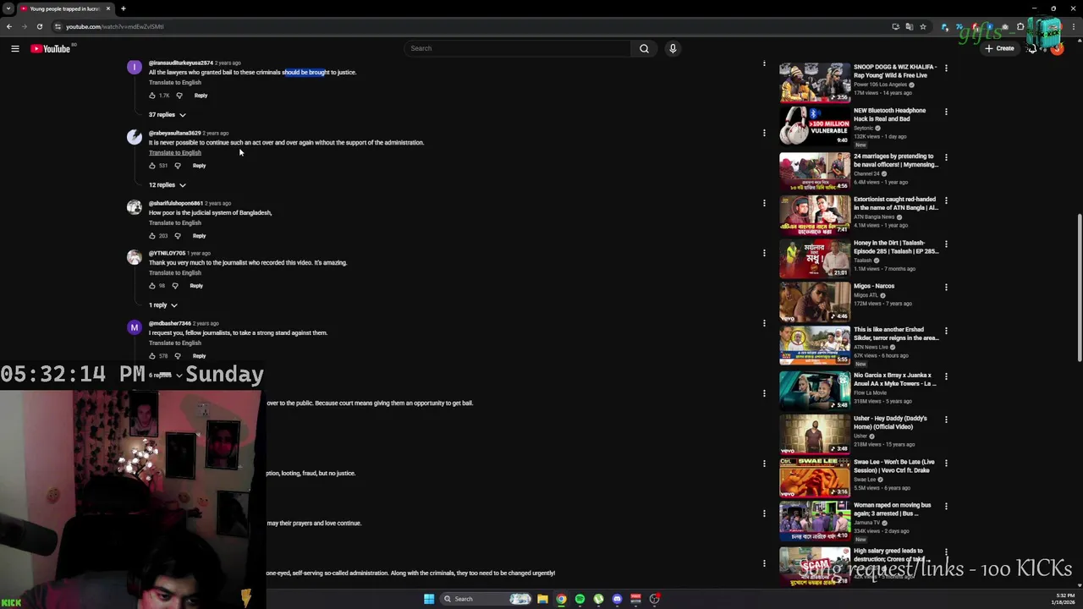This screenshot has width=1083, height=609.
Task: Translate 'judicial system of Bangladesh' comment to English
Action: click(x=175, y=222)
